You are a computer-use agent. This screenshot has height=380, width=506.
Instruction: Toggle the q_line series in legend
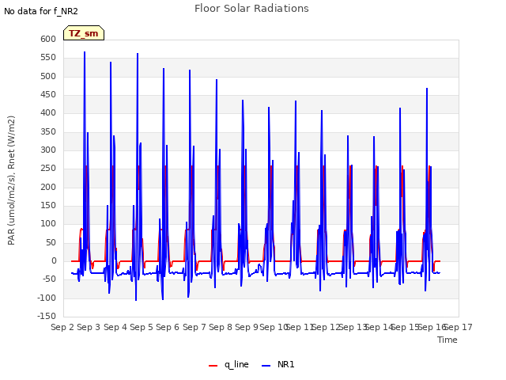[x=228, y=364]
